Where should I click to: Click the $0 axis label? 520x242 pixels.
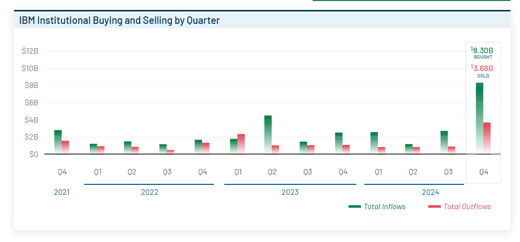click(33, 155)
